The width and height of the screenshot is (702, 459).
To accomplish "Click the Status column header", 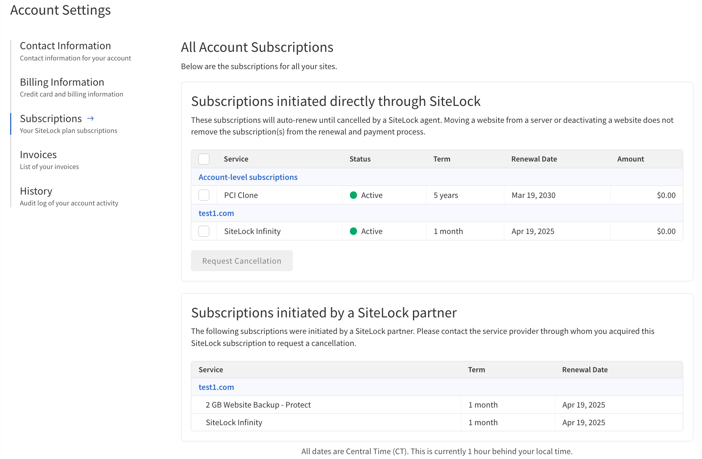I will pyautogui.click(x=360, y=159).
